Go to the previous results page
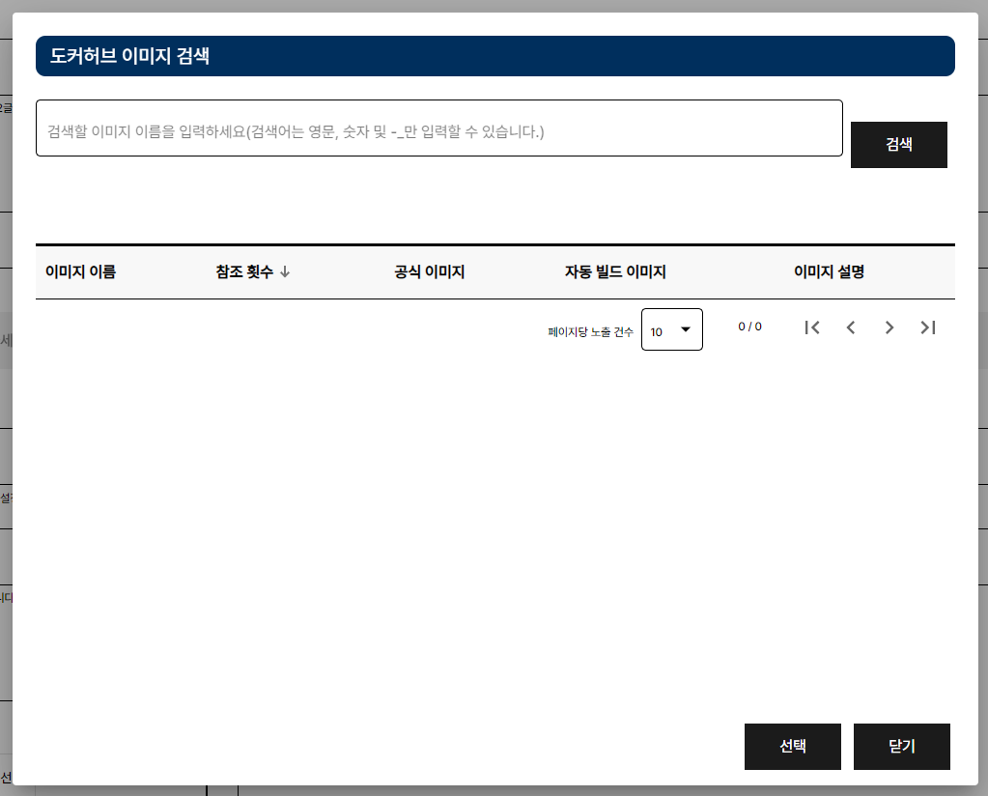988x796 pixels. (851, 327)
